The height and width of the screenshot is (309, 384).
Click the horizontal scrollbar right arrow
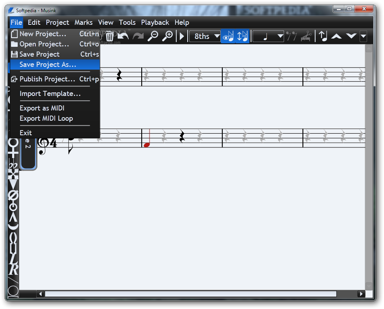coord(361,294)
